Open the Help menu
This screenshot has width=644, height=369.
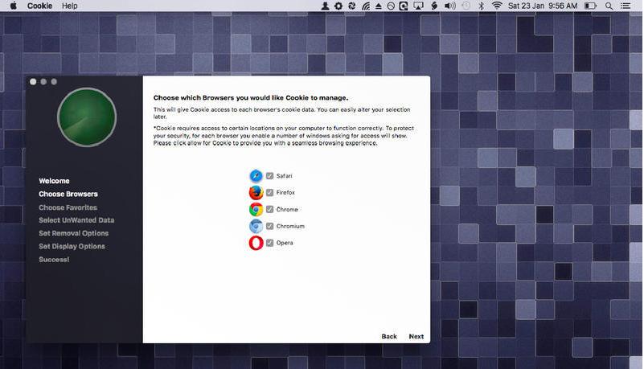pyautogui.click(x=70, y=6)
